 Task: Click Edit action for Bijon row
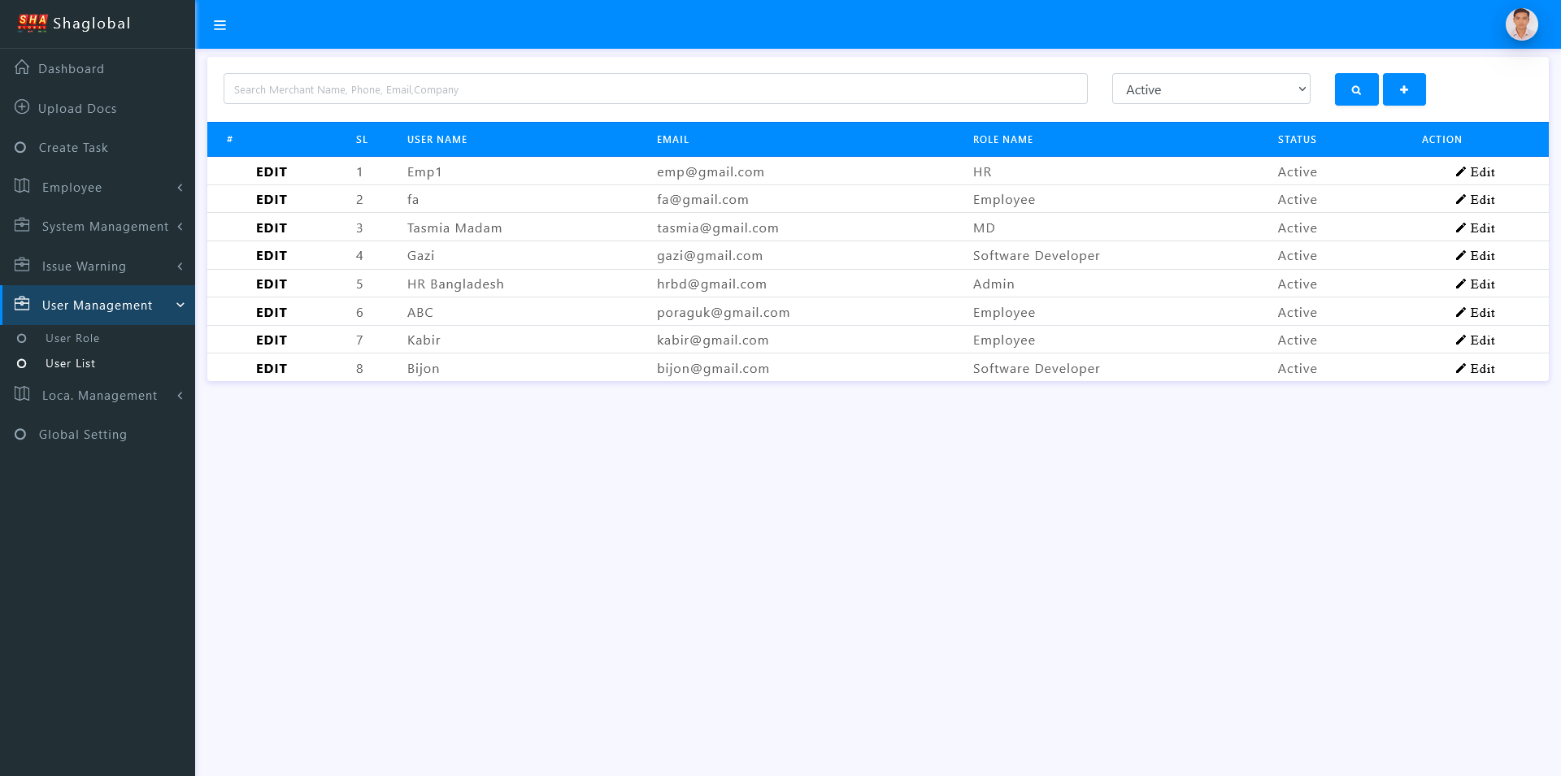[1475, 369]
